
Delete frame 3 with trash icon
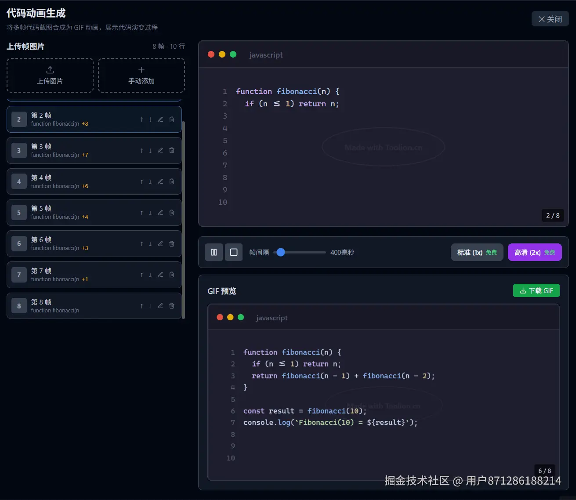pos(172,151)
